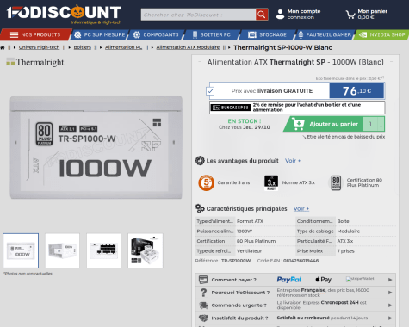The image size is (409, 327).
Task: Select the third thumbnail showing modular connectors
Action: click(x=103, y=250)
